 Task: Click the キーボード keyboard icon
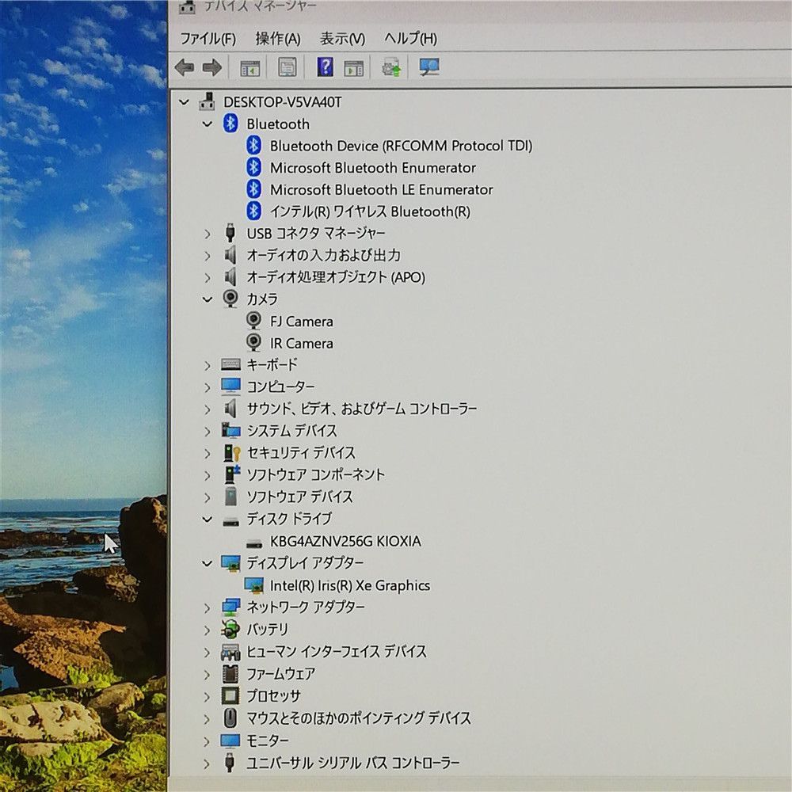click(x=230, y=364)
